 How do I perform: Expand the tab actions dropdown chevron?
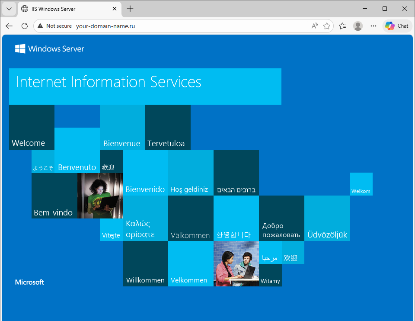click(9, 9)
